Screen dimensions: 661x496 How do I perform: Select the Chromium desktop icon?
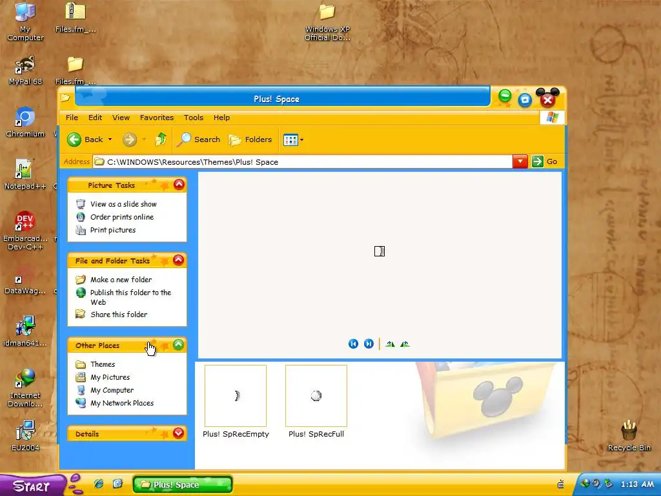(25, 122)
